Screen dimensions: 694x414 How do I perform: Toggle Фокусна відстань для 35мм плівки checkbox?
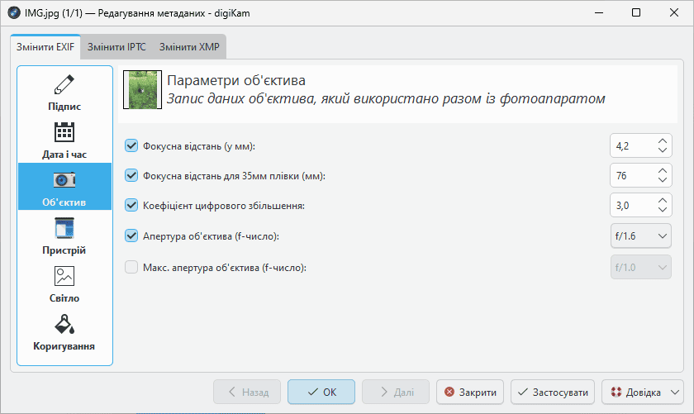(x=131, y=175)
